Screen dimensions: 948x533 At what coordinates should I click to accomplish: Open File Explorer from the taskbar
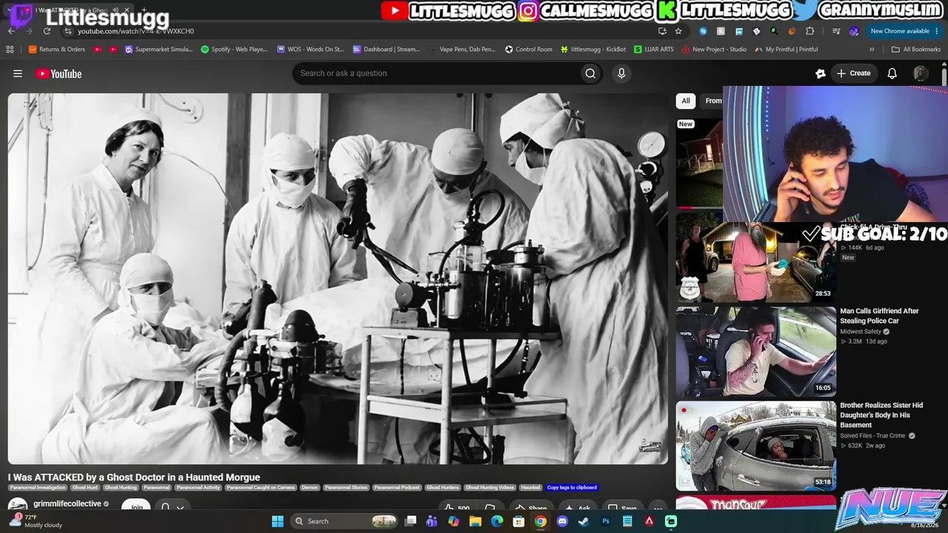[x=475, y=521]
